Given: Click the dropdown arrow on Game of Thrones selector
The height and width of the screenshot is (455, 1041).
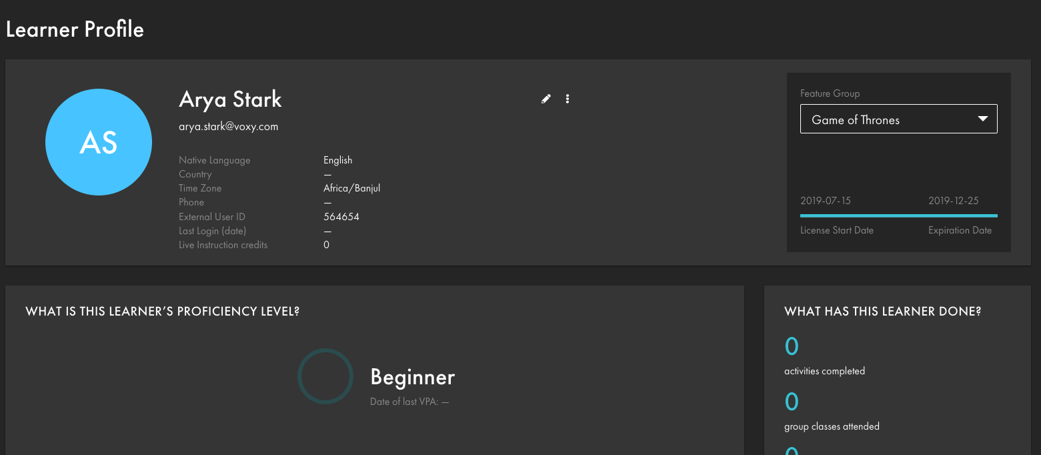Looking at the screenshot, I should click(982, 118).
